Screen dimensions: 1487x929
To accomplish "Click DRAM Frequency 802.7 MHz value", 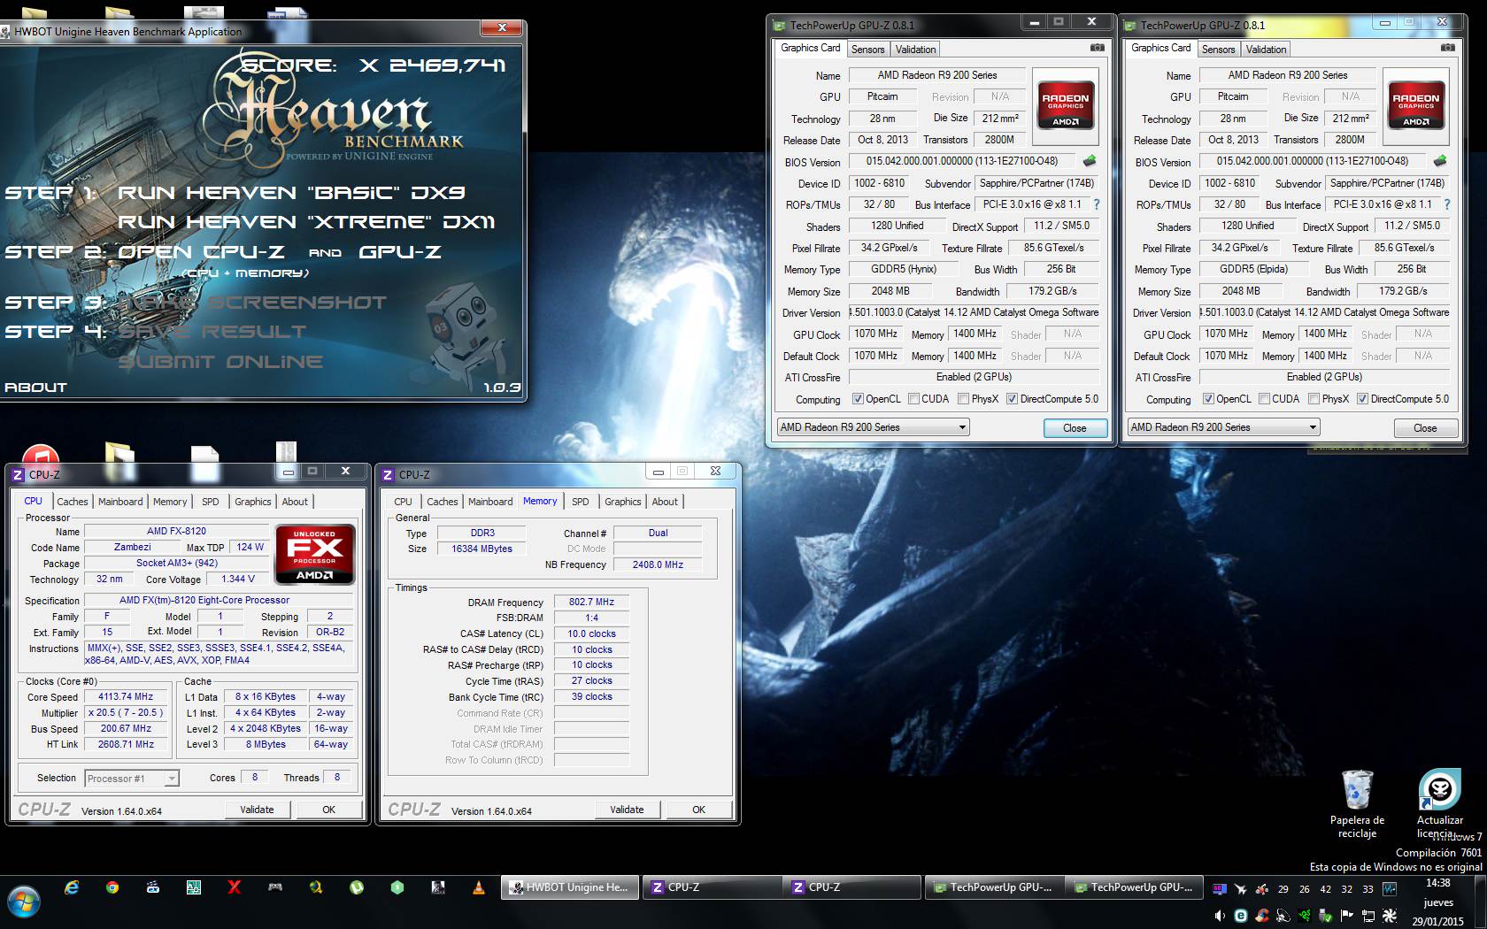I will point(591,602).
